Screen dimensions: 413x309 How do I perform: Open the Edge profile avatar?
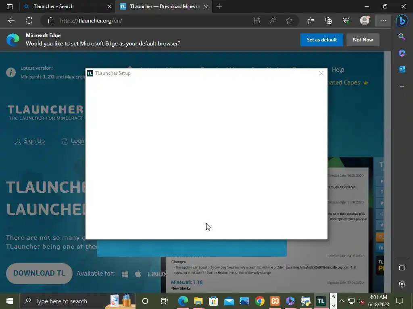coord(365,20)
